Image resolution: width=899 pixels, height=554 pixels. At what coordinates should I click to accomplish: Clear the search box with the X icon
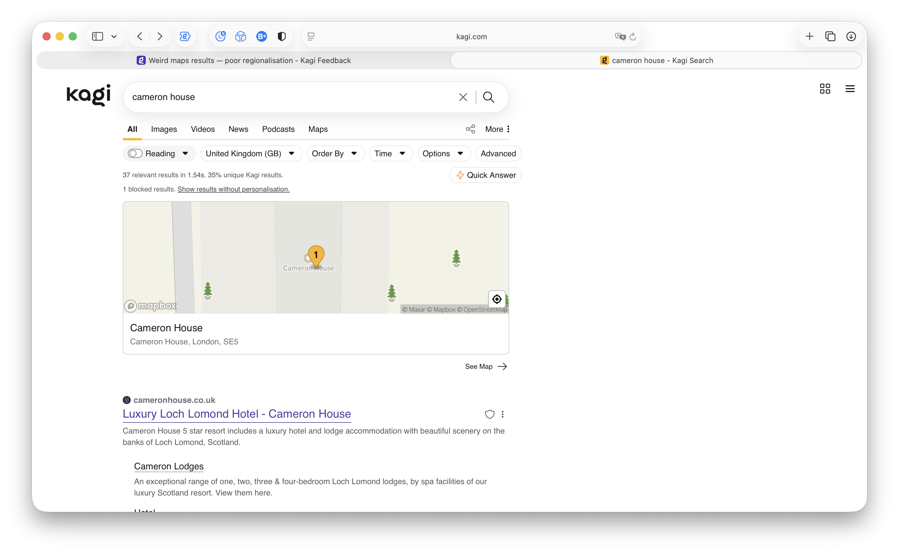tap(463, 97)
